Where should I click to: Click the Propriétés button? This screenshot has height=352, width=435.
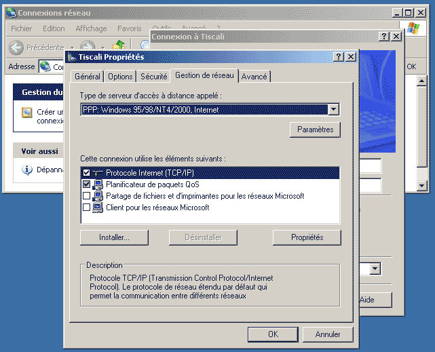coord(307,237)
